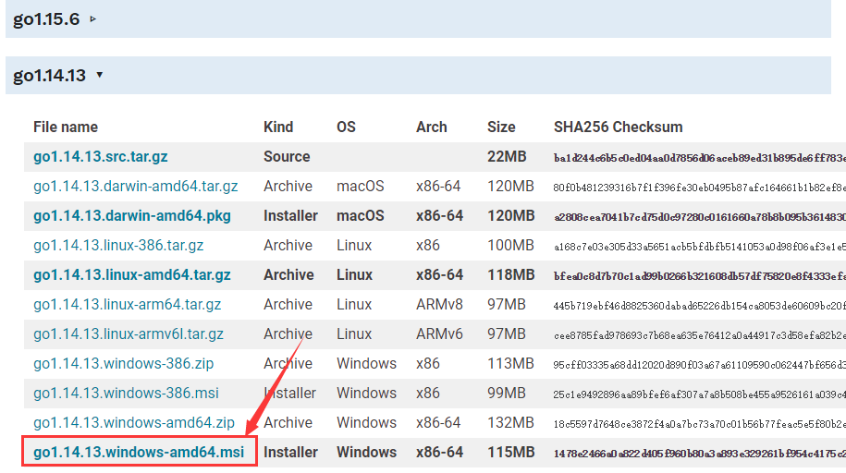Click the checksum of the windows-amd64.msi row
This screenshot has height=473, width=846.
[x=698, y=453]
